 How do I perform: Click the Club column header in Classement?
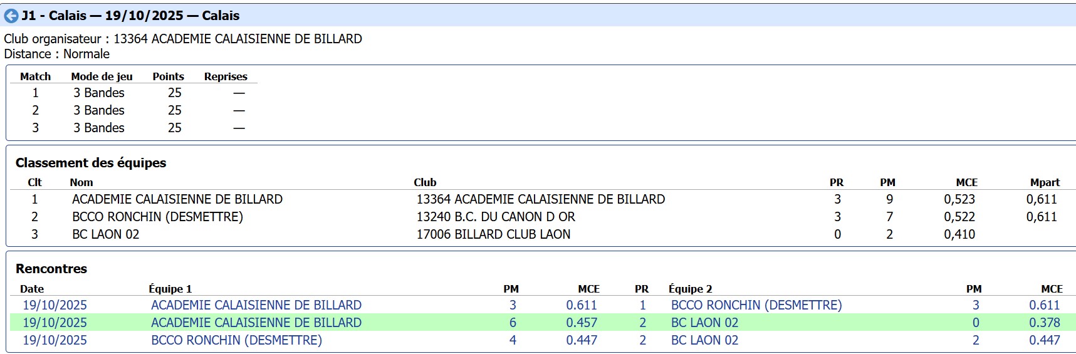[x=425, y=182]
